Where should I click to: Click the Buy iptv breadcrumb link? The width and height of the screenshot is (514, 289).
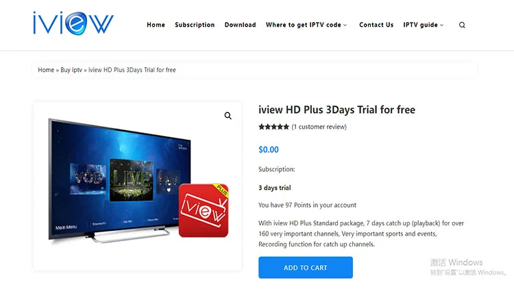point(71,70)
